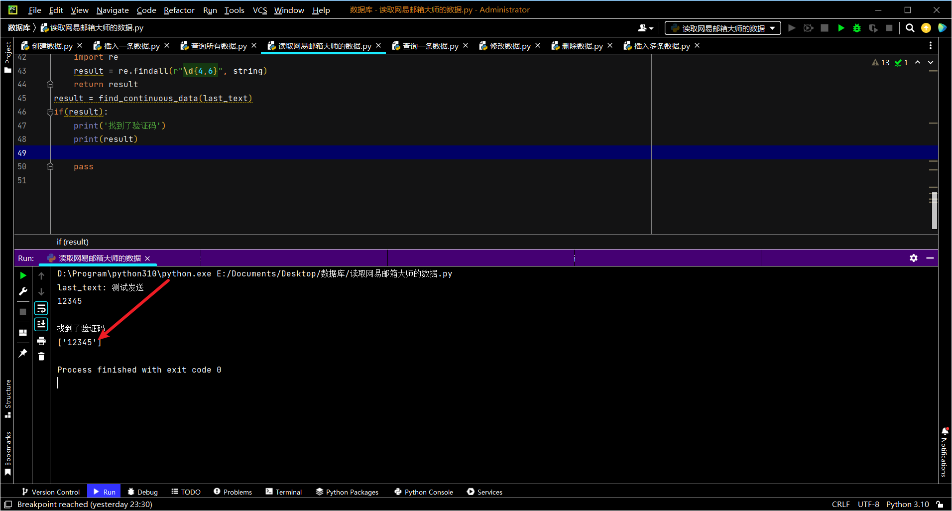Image resolution: width=952 pixels, height=511 pixels.
Task: Open the colorful Code With Me icon
Action: click(942, 28)
